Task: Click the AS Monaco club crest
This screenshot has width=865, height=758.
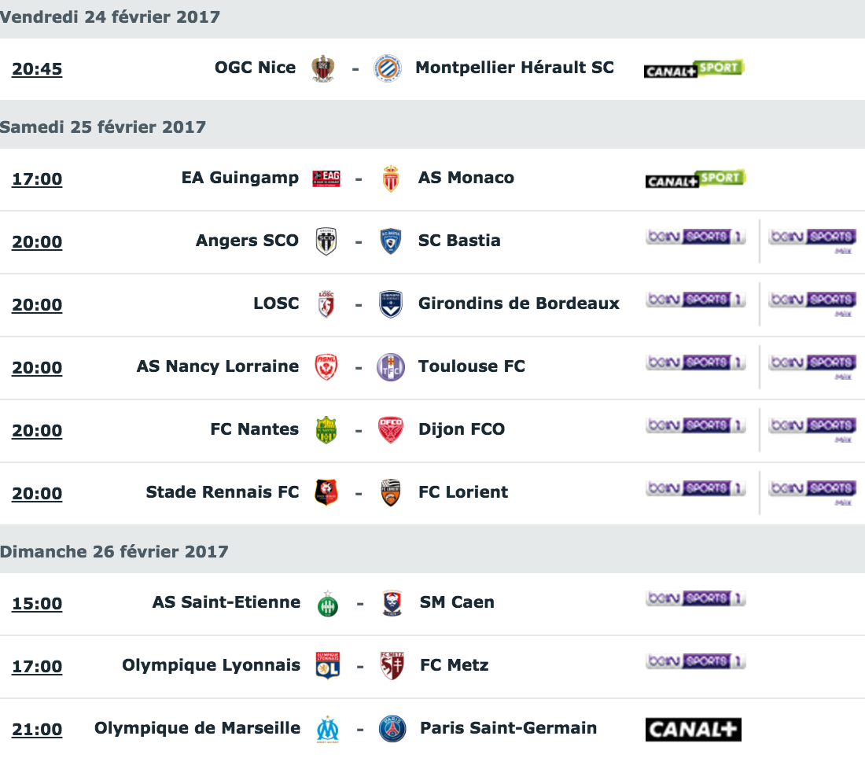Action: point(390,178)
